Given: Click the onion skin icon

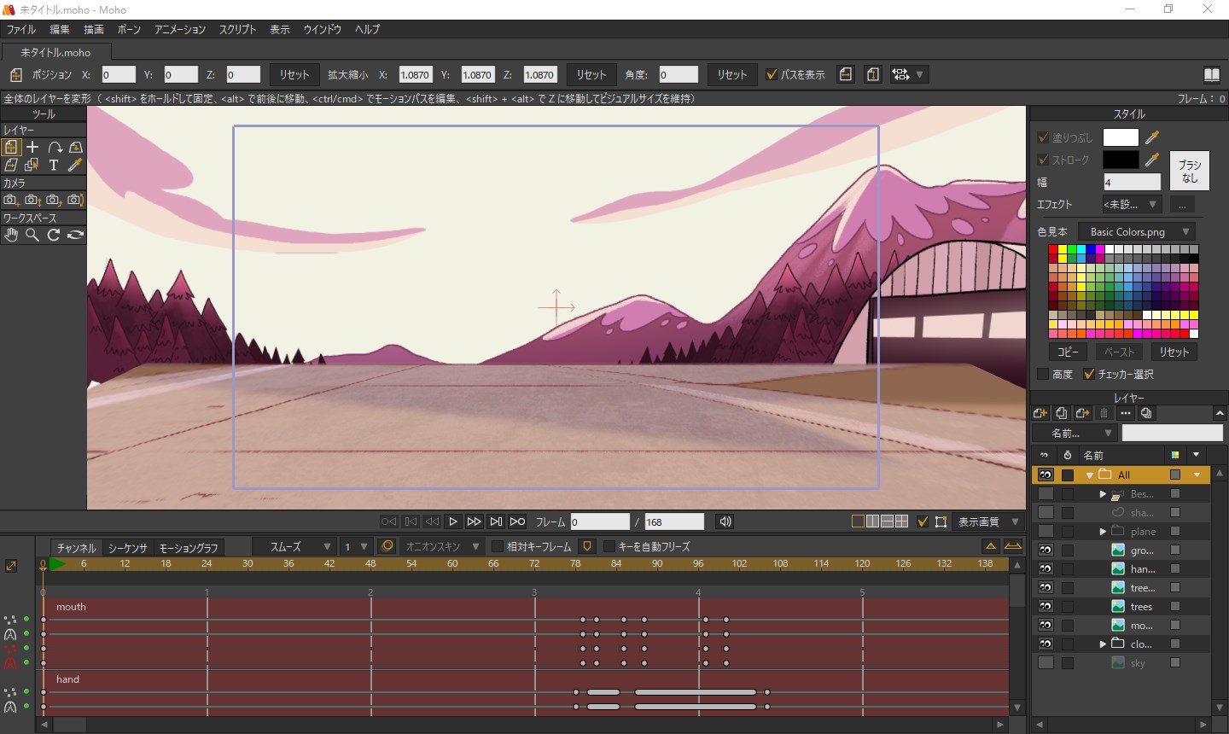Looking at the screenshot, I should pyautogui.click(x=387, y=546).
